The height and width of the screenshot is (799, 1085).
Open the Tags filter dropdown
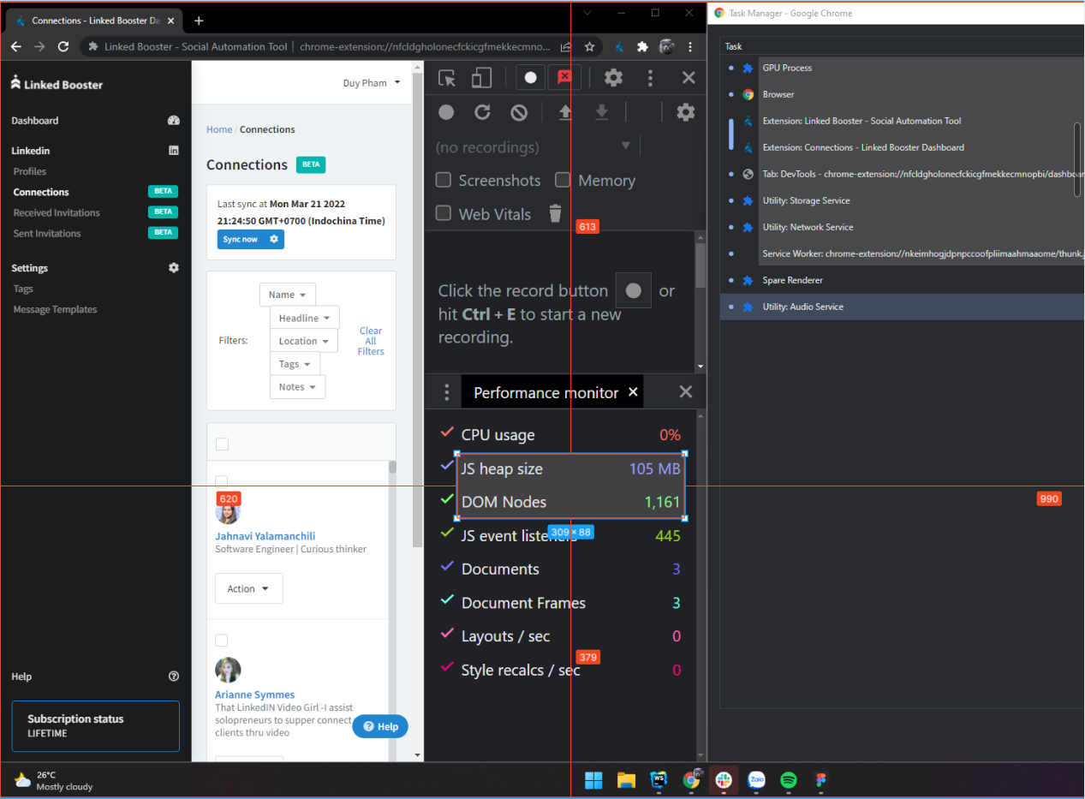pyautogui.click(x=295, y=364)
